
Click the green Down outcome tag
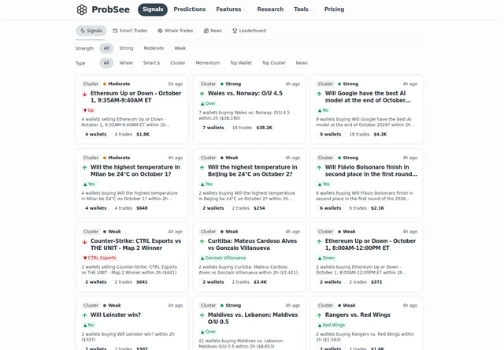click(326, 258)
